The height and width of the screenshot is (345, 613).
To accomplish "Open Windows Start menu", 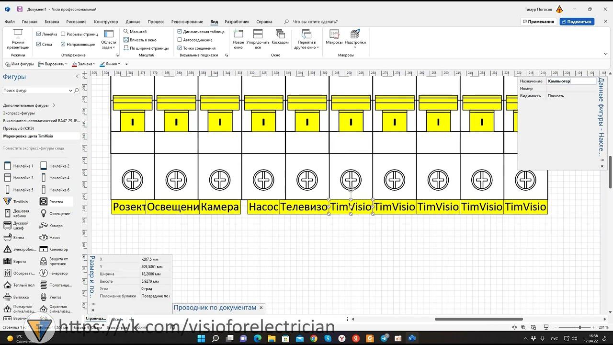I will [201, 338].
